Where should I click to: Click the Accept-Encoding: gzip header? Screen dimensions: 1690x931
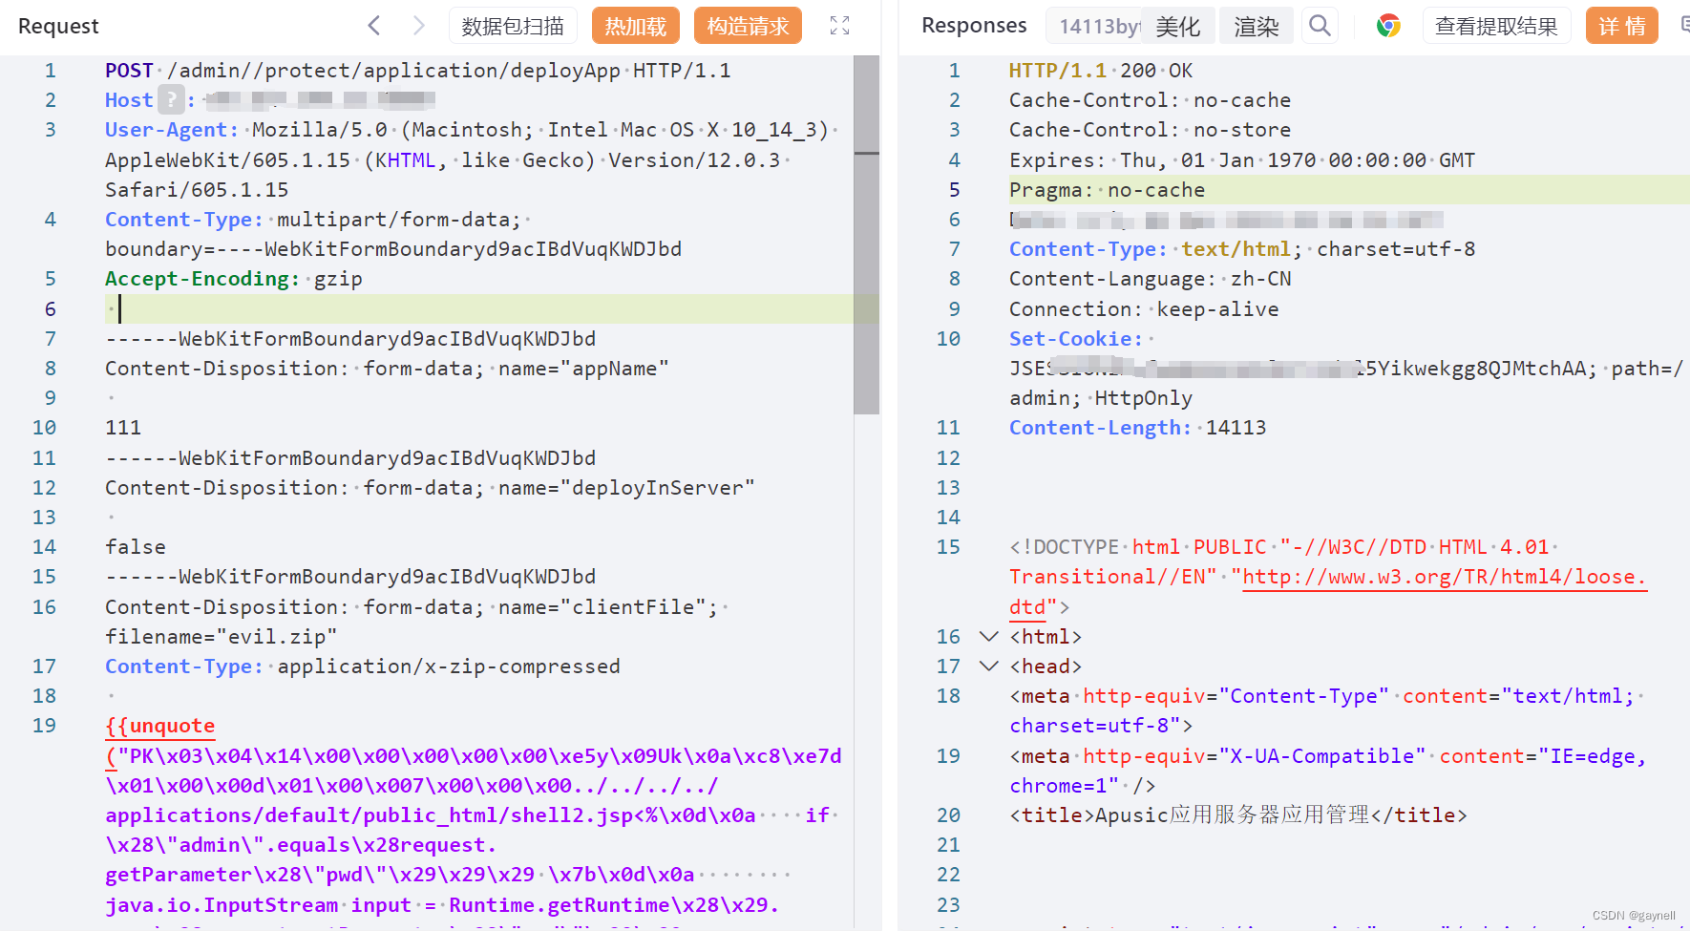[234, 279]
